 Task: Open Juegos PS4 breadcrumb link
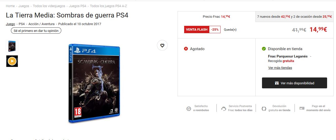78,6
